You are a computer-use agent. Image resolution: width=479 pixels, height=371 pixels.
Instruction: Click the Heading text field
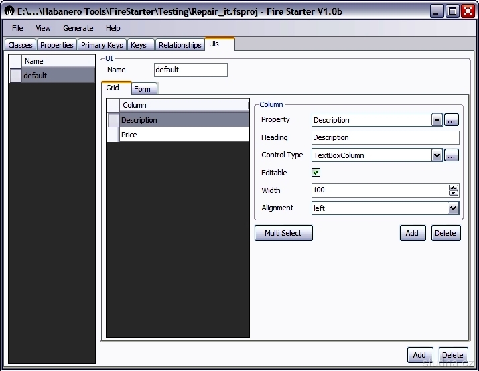click(385, 137)
